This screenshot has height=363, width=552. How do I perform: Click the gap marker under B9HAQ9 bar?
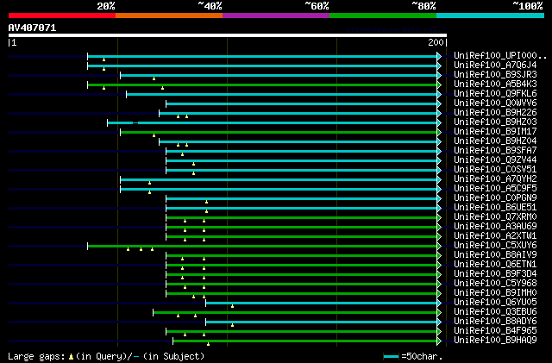[x=209, y=344]
